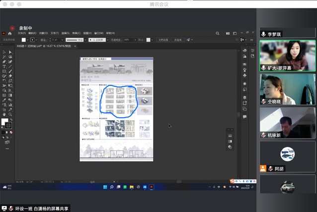Select the Direct Selection tool

10,52
